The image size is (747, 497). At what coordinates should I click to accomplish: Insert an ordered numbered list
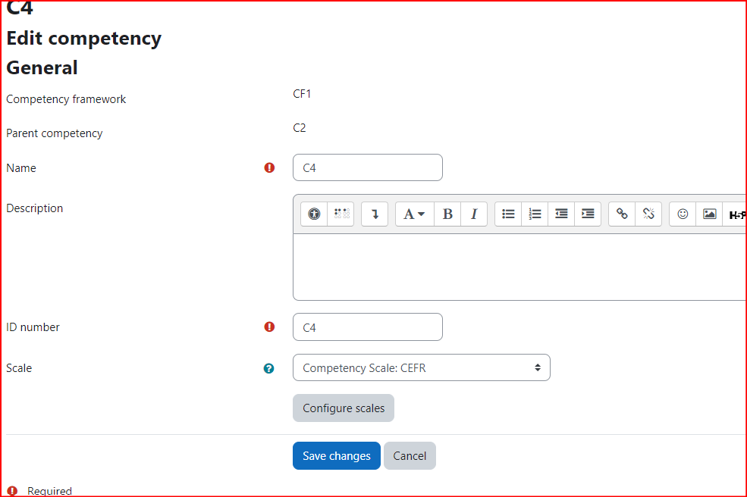535,214
